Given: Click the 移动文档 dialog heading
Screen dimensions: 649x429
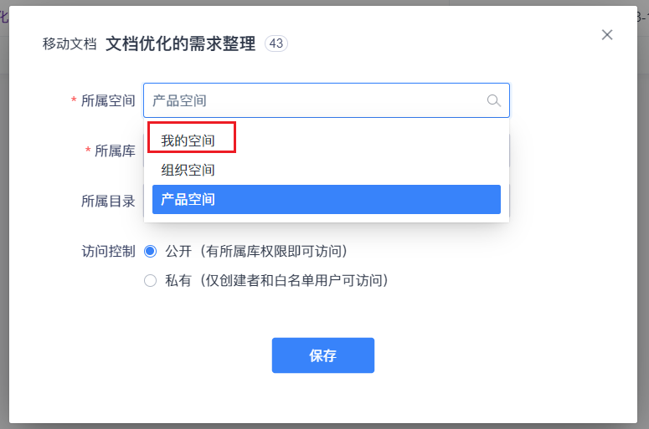Looking at the screenshot, I should (x=70, y=43).
